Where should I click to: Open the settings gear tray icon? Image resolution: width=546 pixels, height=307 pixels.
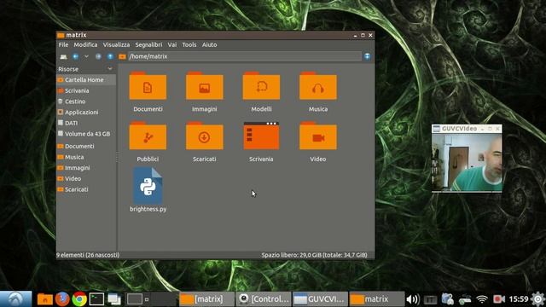click(x=538, y=299)
